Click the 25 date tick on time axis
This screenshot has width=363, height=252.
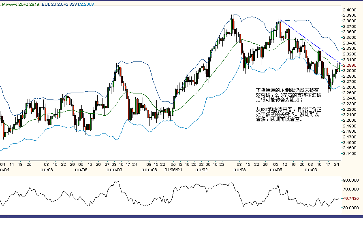click(x=29, y=165)
